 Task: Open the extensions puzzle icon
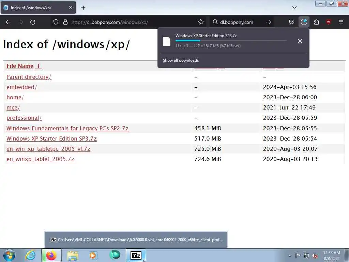tap(316, 22)
